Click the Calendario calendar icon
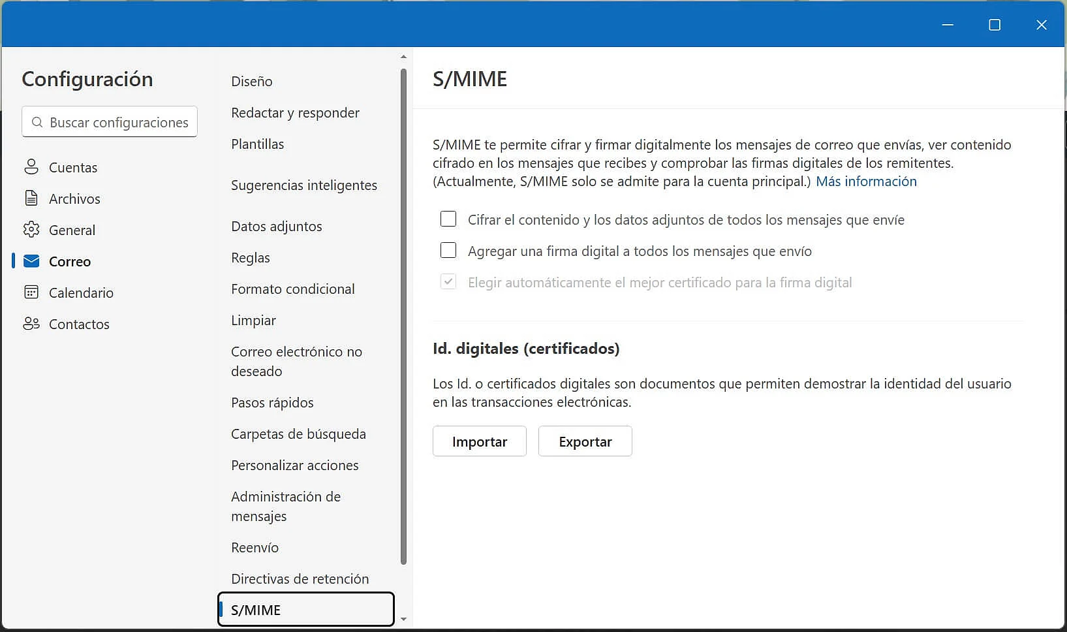The image size is (1067, 632). [x=31, y=292]
